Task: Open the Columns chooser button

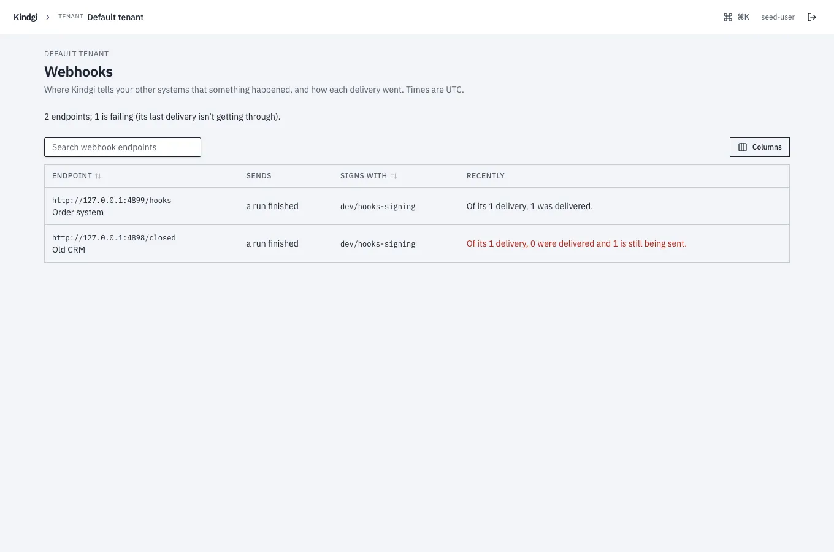Action: [759, 147]
